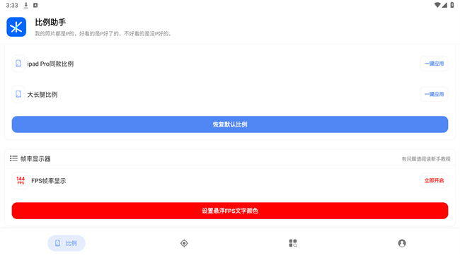The image size is (460, 258).
Task: Click the list icon beside 帧率显示器
Action: tap(13, 158)
